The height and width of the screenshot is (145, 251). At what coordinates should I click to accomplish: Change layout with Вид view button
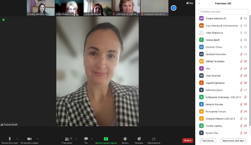tap(190, 3)
